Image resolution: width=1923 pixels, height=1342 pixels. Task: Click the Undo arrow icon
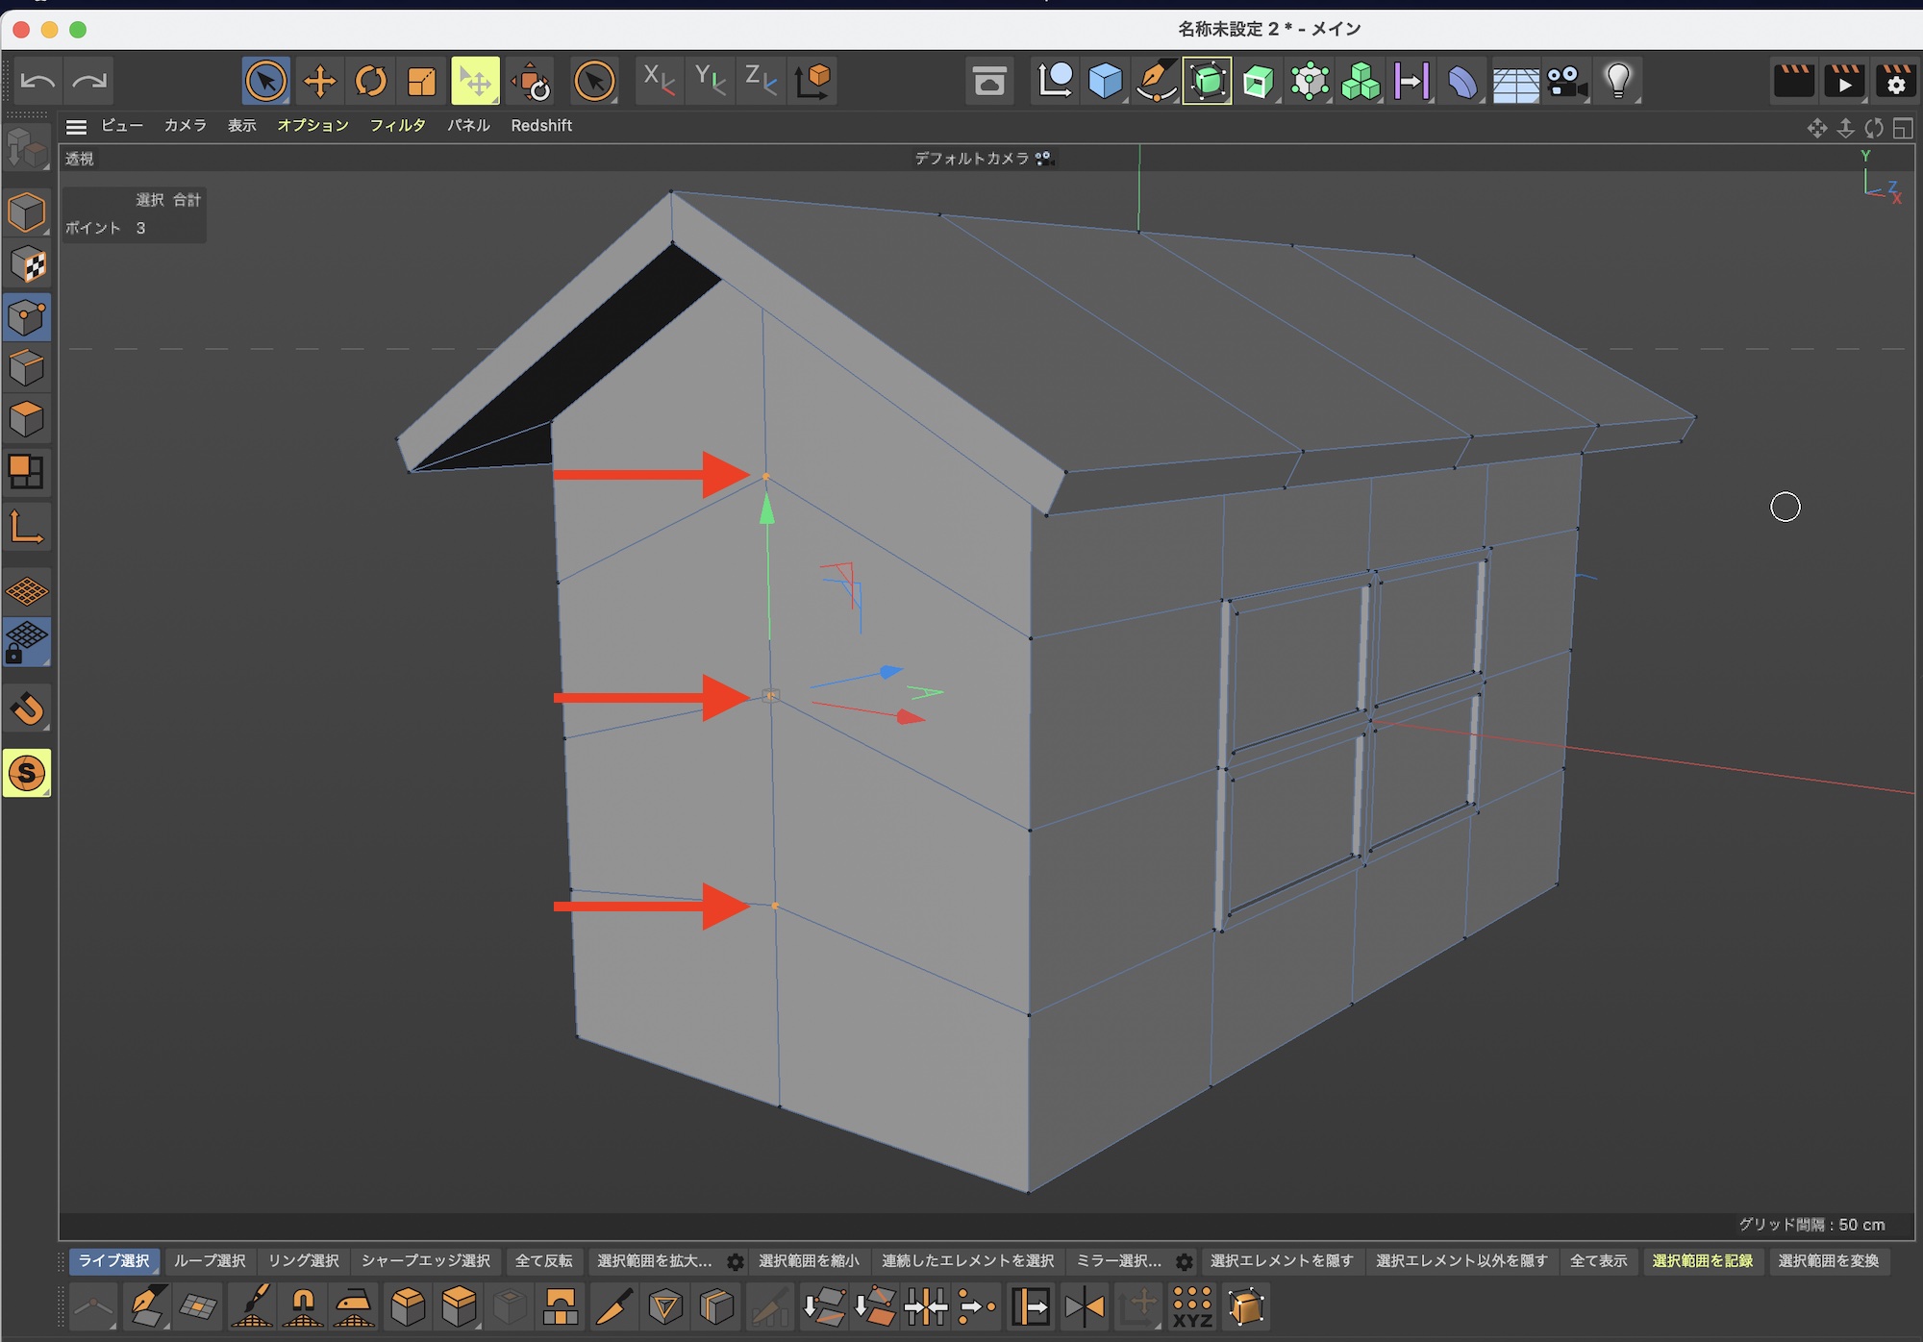(x=37, y=82)
